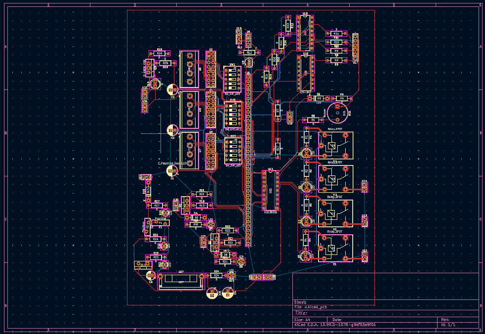Screen dimensions: 485x334
Task: Select relay K3 footprint
Action: [x=336, y=178]
